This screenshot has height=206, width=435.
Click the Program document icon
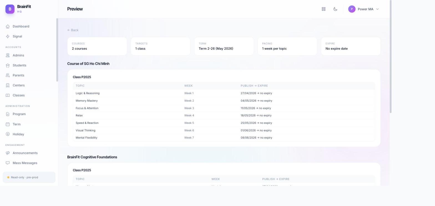(x=8, y=114)
